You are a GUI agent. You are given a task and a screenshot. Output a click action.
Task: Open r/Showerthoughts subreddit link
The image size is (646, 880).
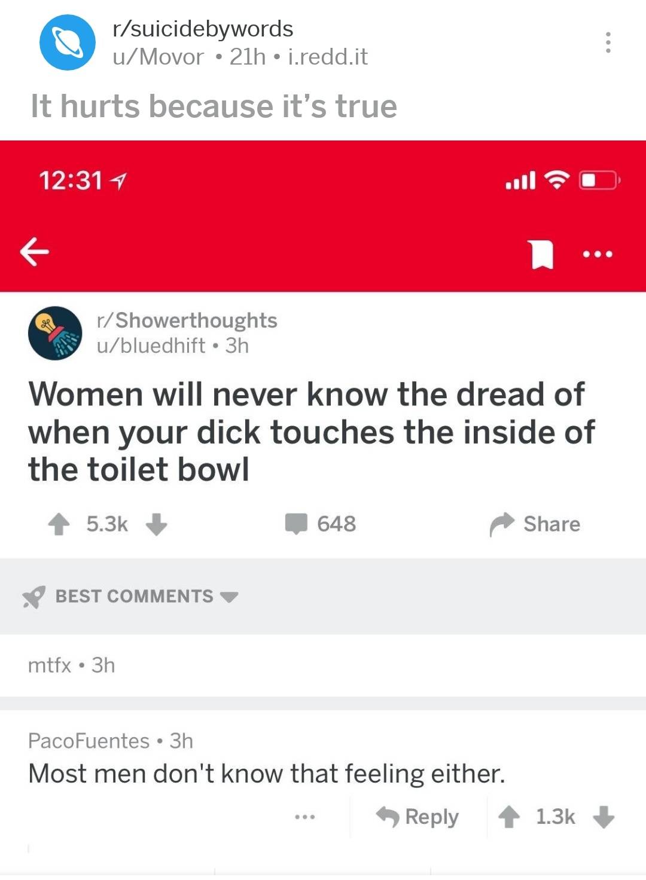pyautogui.click(x=187, y=320)
